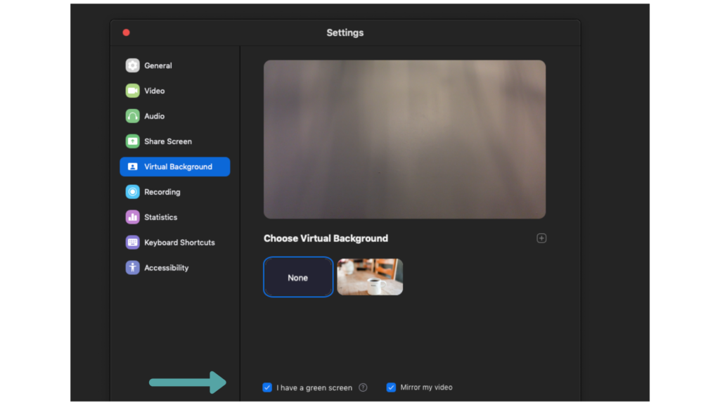The height and width of the screenshot is (405, 720).
Task: Open the Share Screen settings label
Action: click(168, 141)
